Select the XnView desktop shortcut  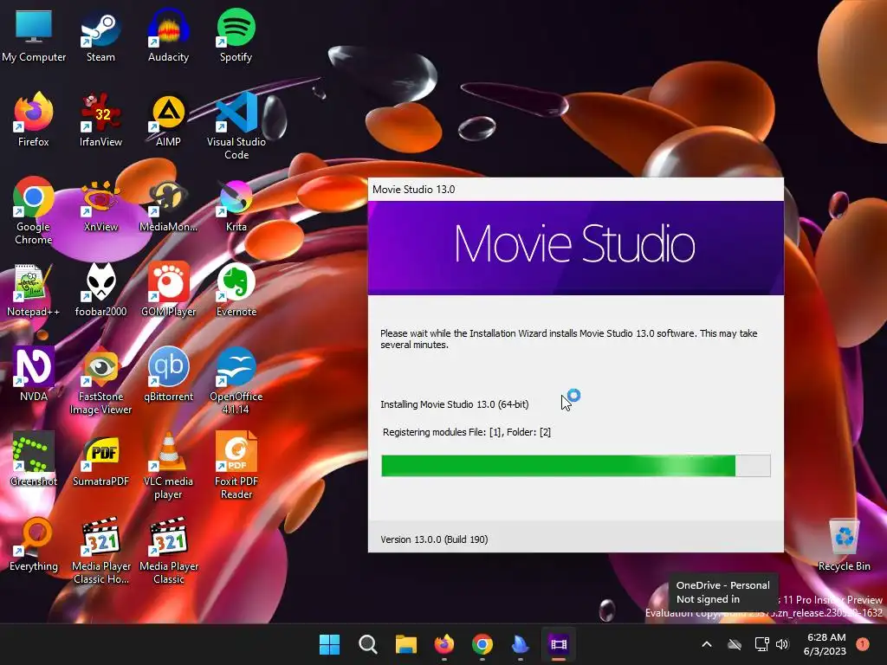(100, 204)
